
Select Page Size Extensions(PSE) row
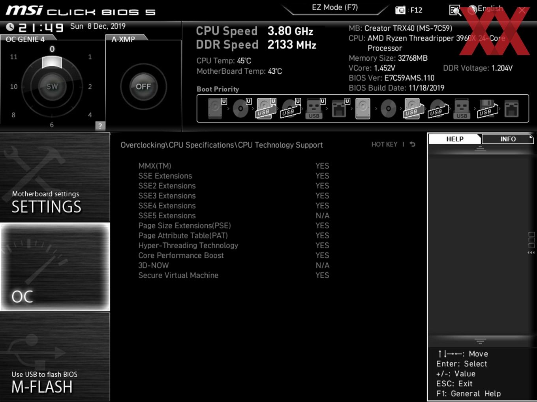[x=234, y=225]
